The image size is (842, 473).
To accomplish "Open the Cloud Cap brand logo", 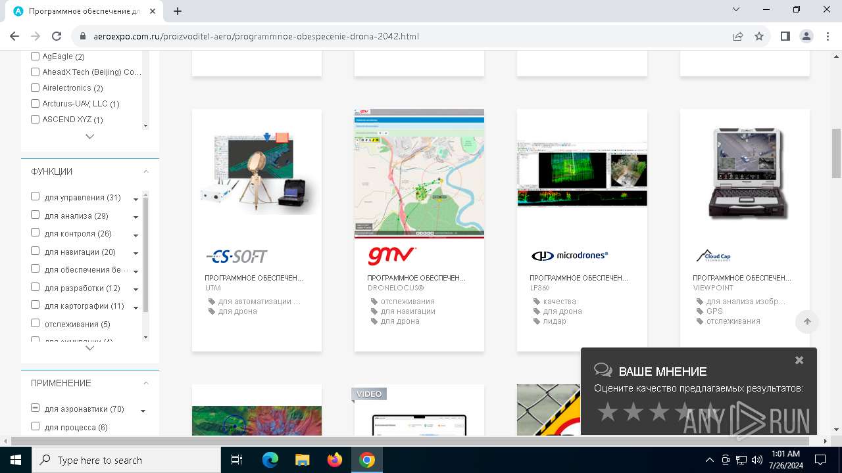I will [x=714, y=256].
